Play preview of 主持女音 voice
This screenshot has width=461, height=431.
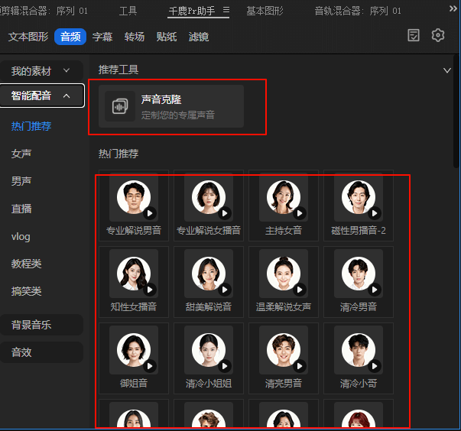pos(300,213)
